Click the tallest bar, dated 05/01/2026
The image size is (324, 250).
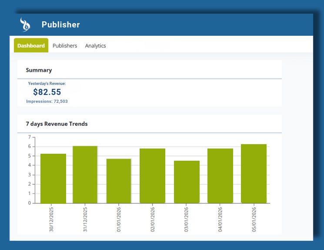click(254, 174)
